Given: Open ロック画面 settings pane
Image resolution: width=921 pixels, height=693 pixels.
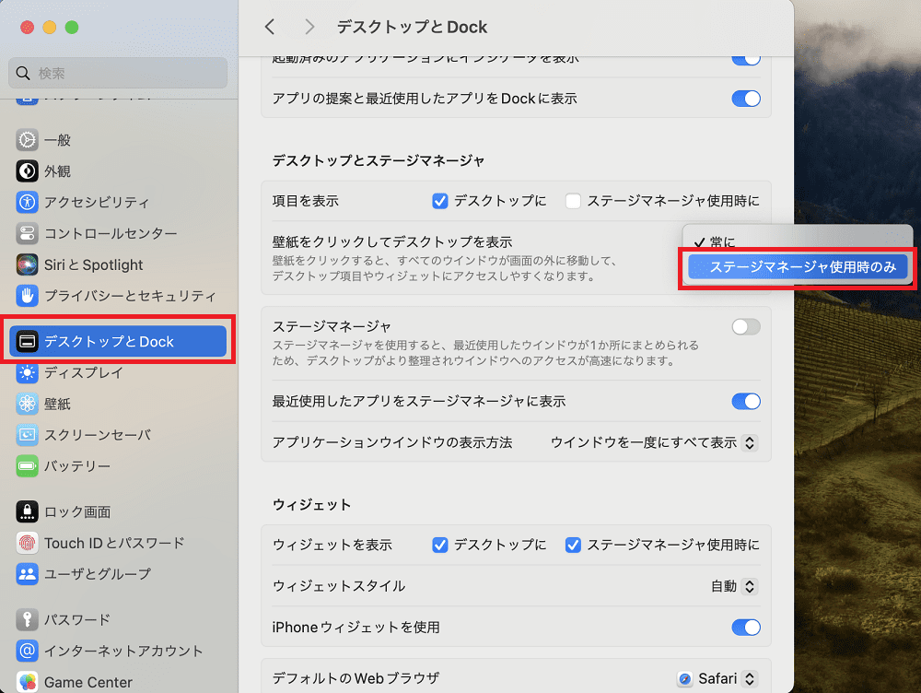Looking at the screenshot, I should pyautogui.click(x=118, y=512).
